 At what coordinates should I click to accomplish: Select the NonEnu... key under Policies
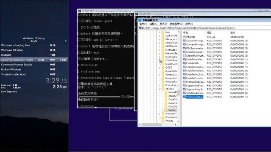click(172, 106)
